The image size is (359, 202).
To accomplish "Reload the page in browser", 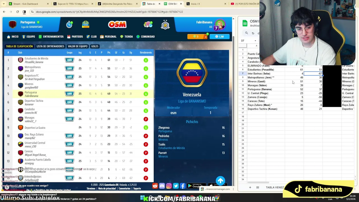I will click(x=17, y=12).
